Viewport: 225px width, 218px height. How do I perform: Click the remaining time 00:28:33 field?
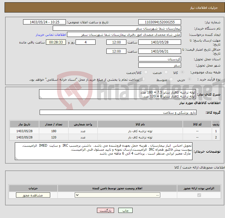[56, 42]
